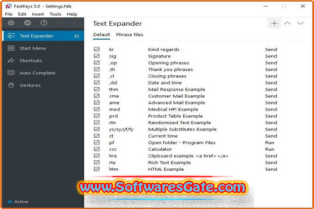Disable the ,th Thank you phrases checkbox
The height and width of the screenshot is (209, 314).
(97, 69)
